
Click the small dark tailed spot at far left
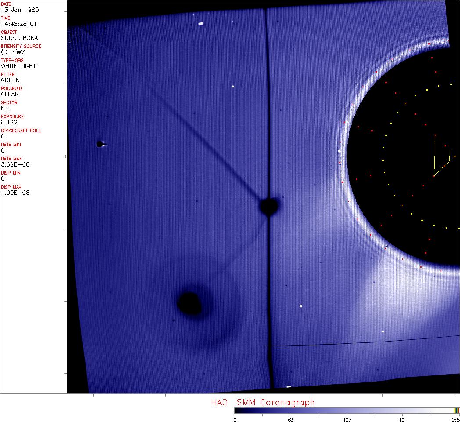pos(100,144)
